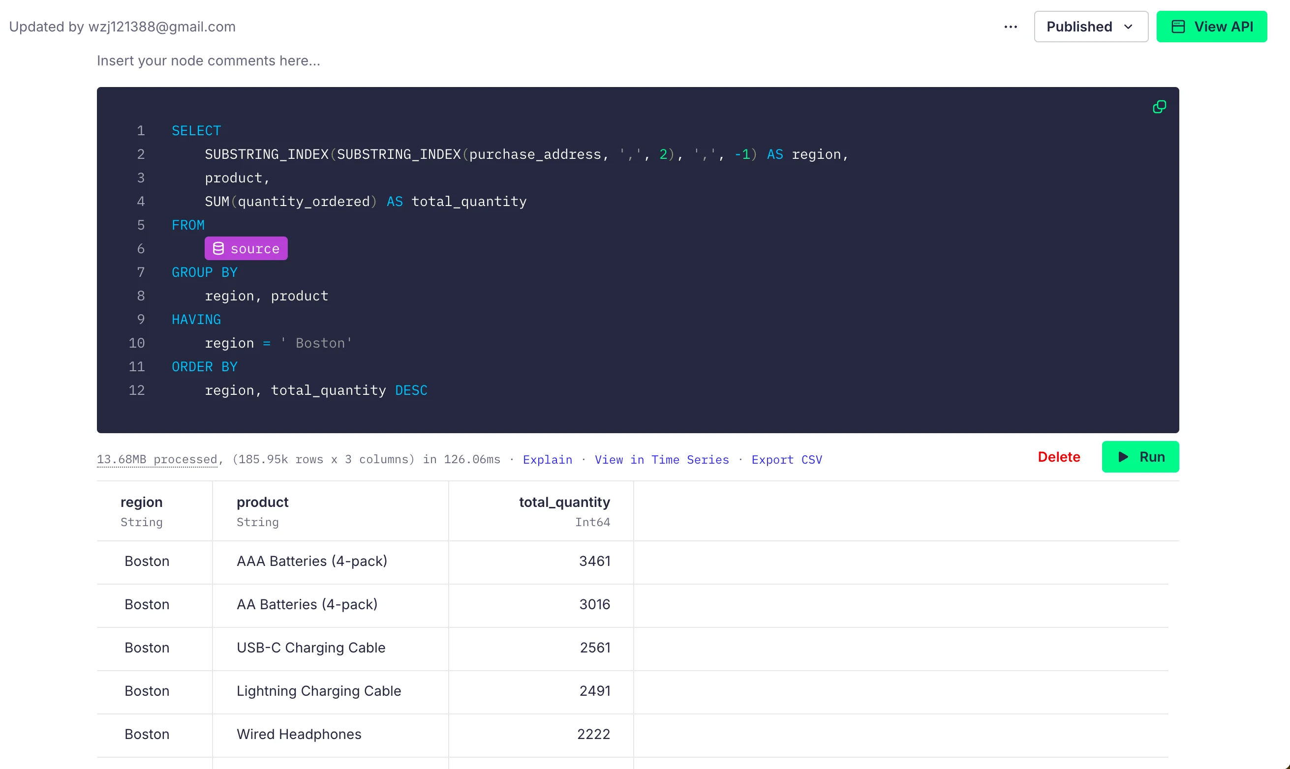Click the source data source tag
Viewport: 1290px width, 769px height.
[x=246, y=249]
